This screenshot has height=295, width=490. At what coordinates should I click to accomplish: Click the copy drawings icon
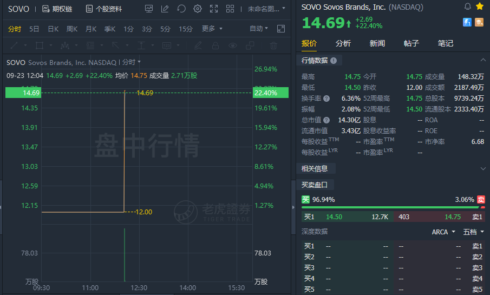click(x=250, y=45)
